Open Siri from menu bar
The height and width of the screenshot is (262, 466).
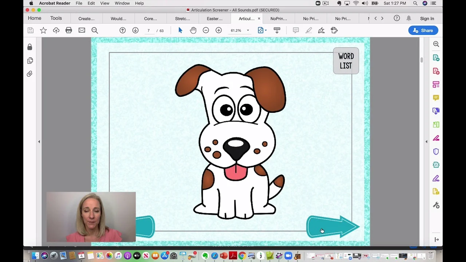pyautogui.click(x=425, y=3)
